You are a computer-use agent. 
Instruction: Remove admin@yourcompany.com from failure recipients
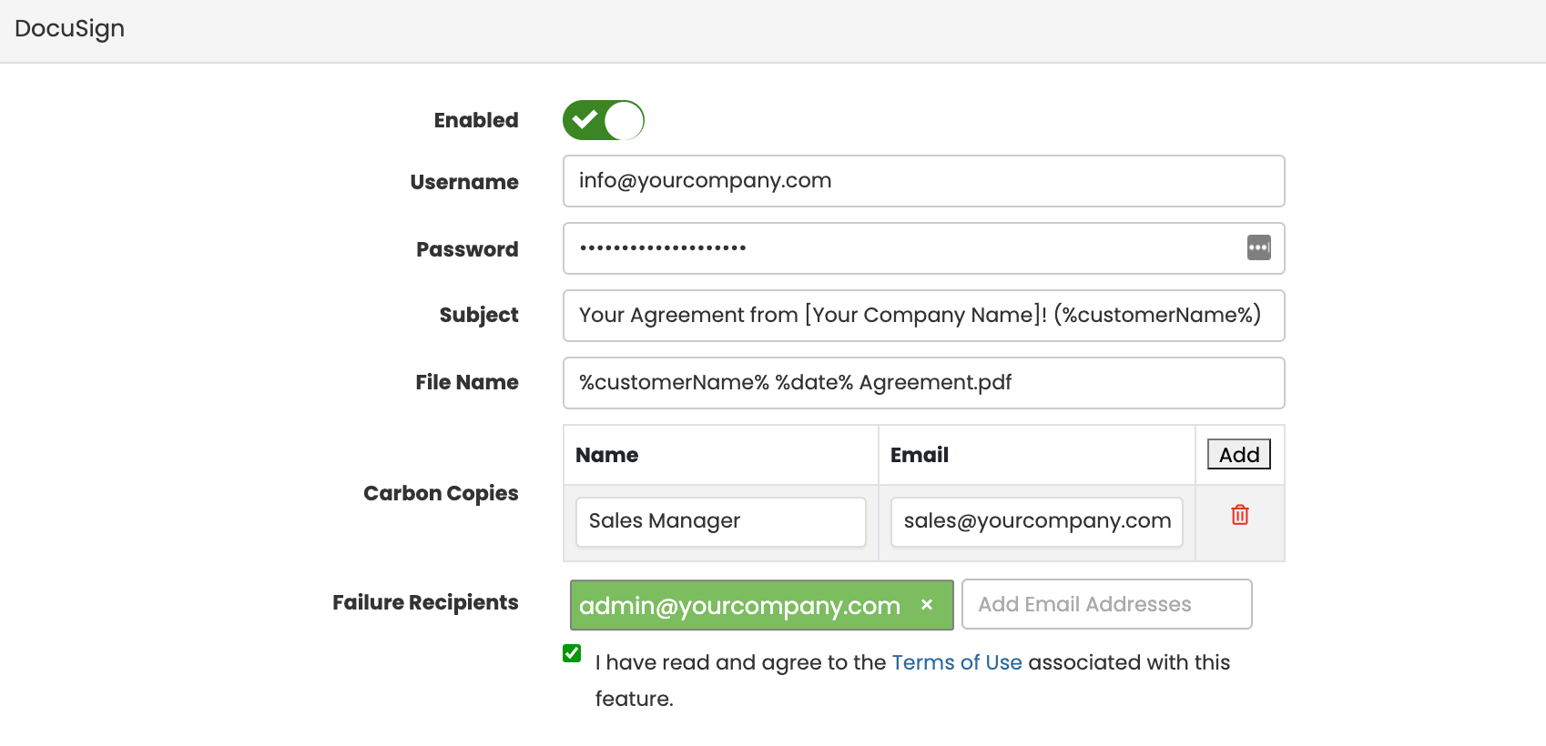click(x=927, y=605)
